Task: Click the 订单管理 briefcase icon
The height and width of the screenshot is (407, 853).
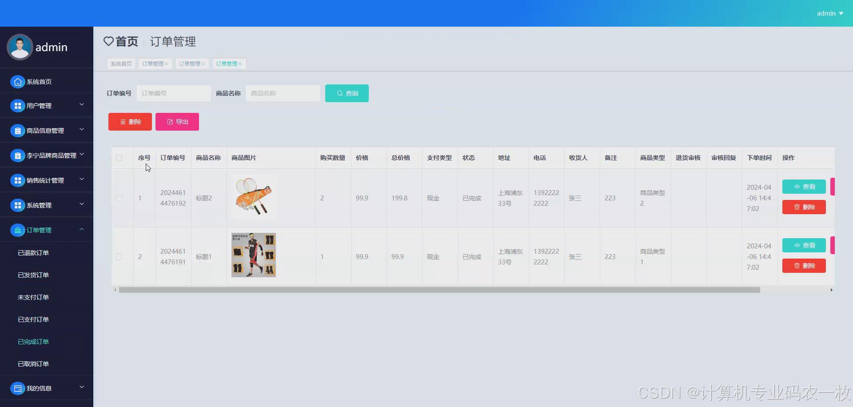Action: click(17, 230)
